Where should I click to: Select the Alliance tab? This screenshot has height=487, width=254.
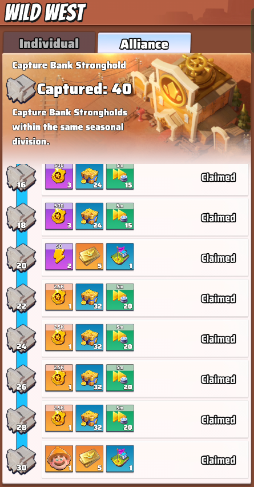(x=144, y=43)
